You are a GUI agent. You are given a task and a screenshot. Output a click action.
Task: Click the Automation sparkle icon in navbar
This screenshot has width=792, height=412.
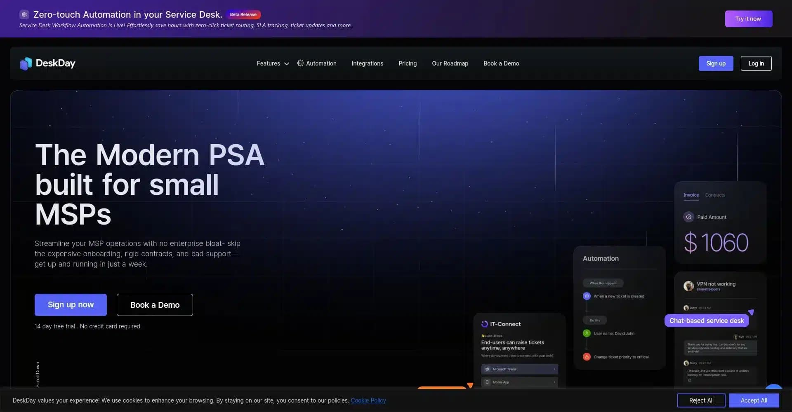[300, 63]
